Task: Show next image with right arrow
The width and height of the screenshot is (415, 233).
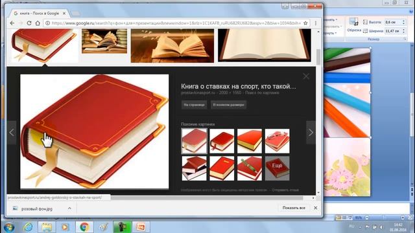Action: point(311,132)
